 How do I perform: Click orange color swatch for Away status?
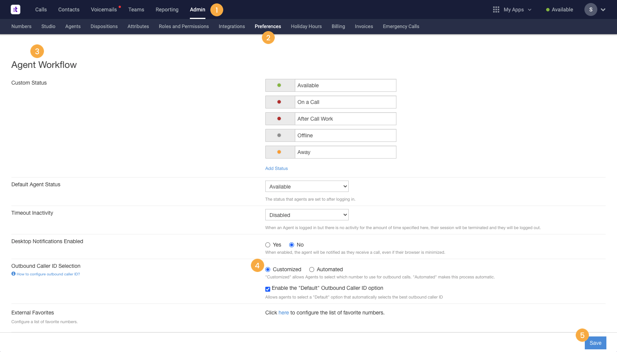click(280, 152)
